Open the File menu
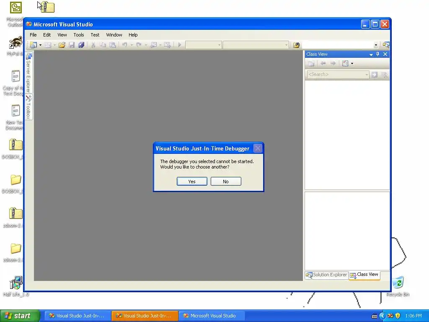The height and width of the screenshot is (322, 429). point(33,35)
